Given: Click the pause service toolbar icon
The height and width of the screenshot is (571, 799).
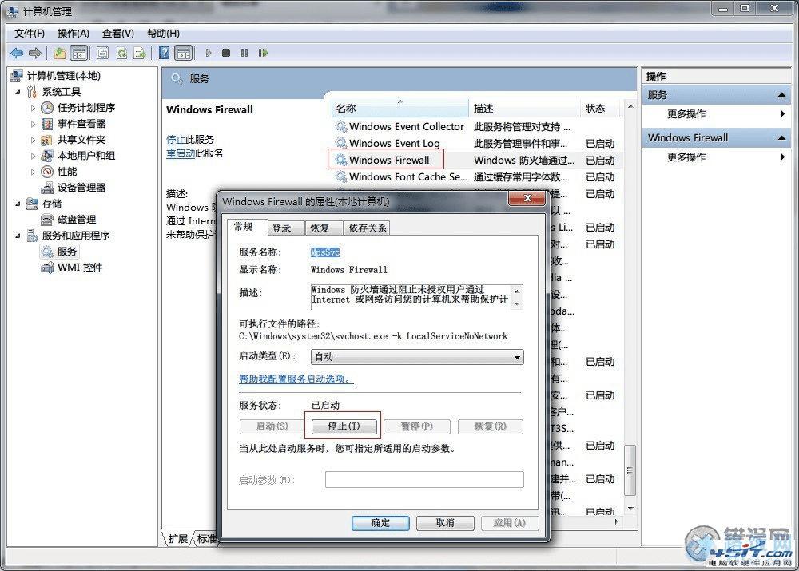Looking at the screenshot, I should (x=244, y=53).
